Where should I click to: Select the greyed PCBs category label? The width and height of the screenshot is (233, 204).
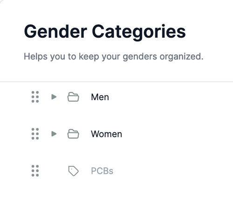tap(102, 171)
